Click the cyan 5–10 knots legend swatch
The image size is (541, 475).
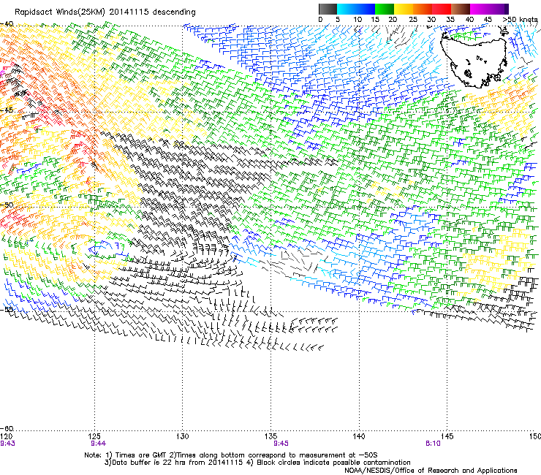(x=347, y=9)
